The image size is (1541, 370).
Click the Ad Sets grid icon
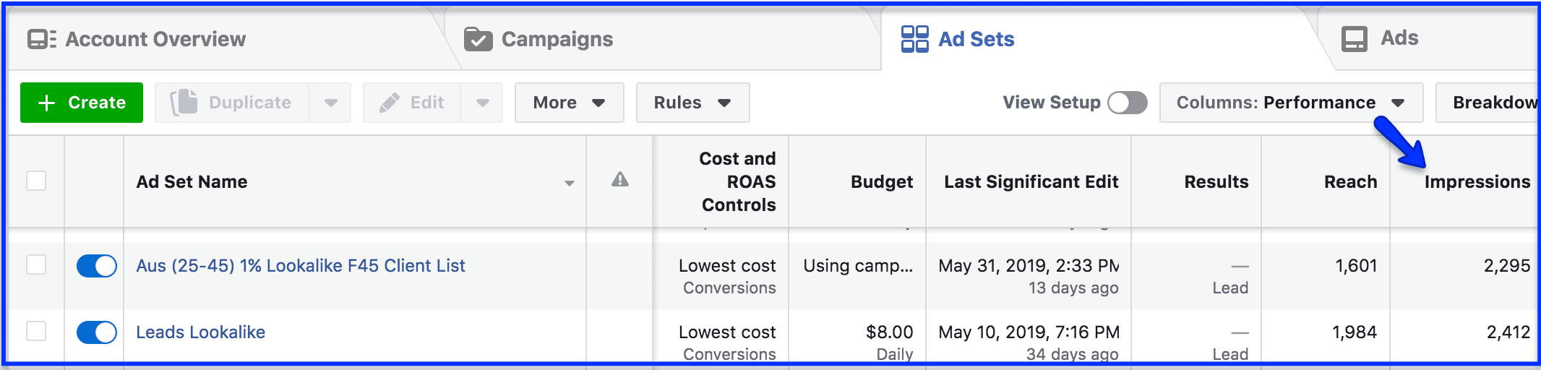pos(914,39)
